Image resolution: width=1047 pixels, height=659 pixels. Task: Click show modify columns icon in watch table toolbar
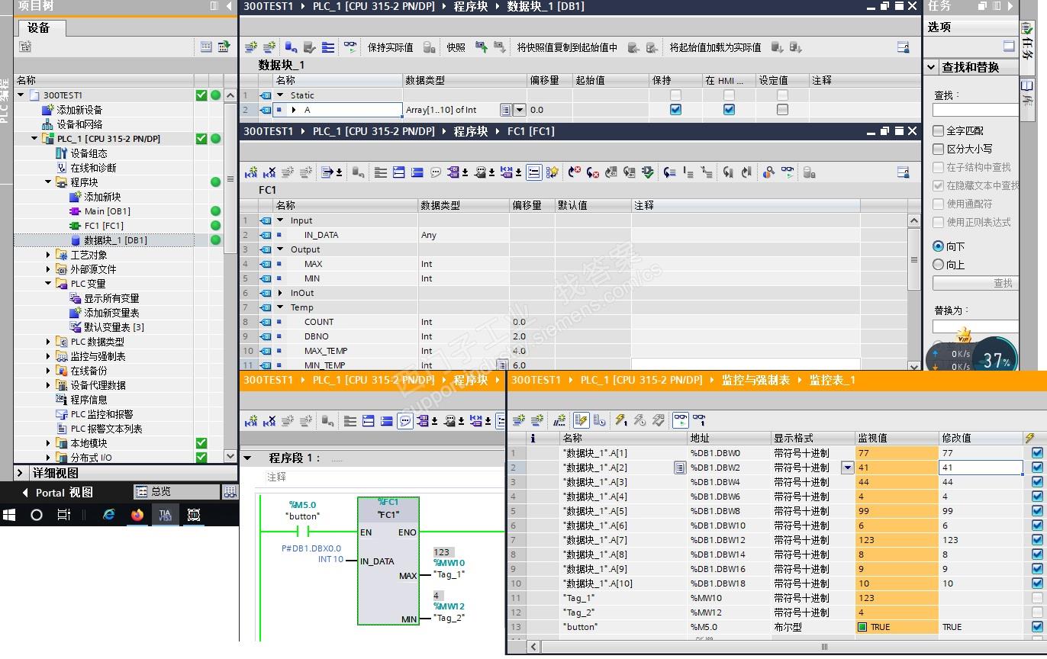(x=581, y=420)
